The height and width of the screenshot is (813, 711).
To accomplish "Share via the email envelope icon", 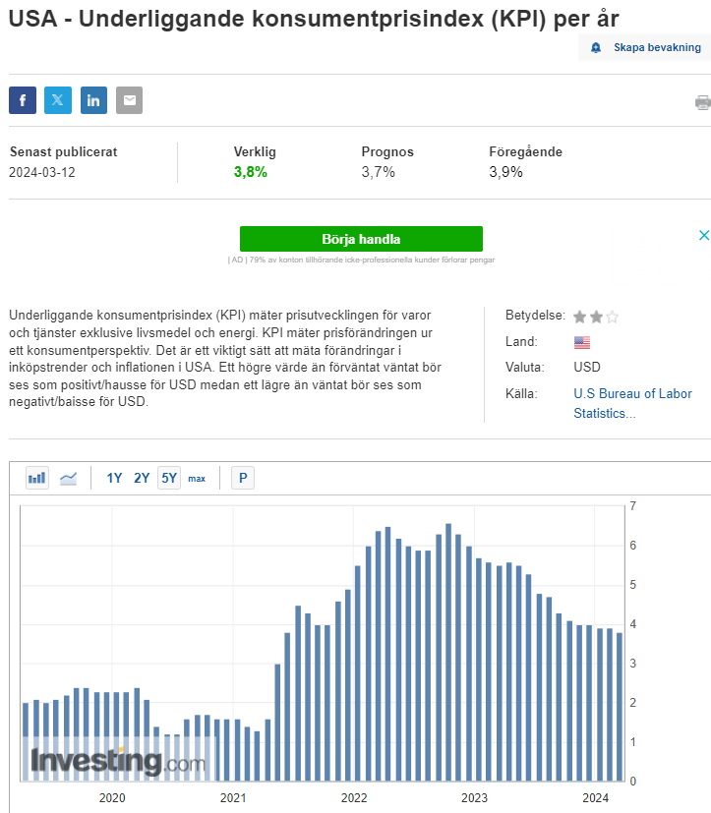I will [x=129, y=100].
